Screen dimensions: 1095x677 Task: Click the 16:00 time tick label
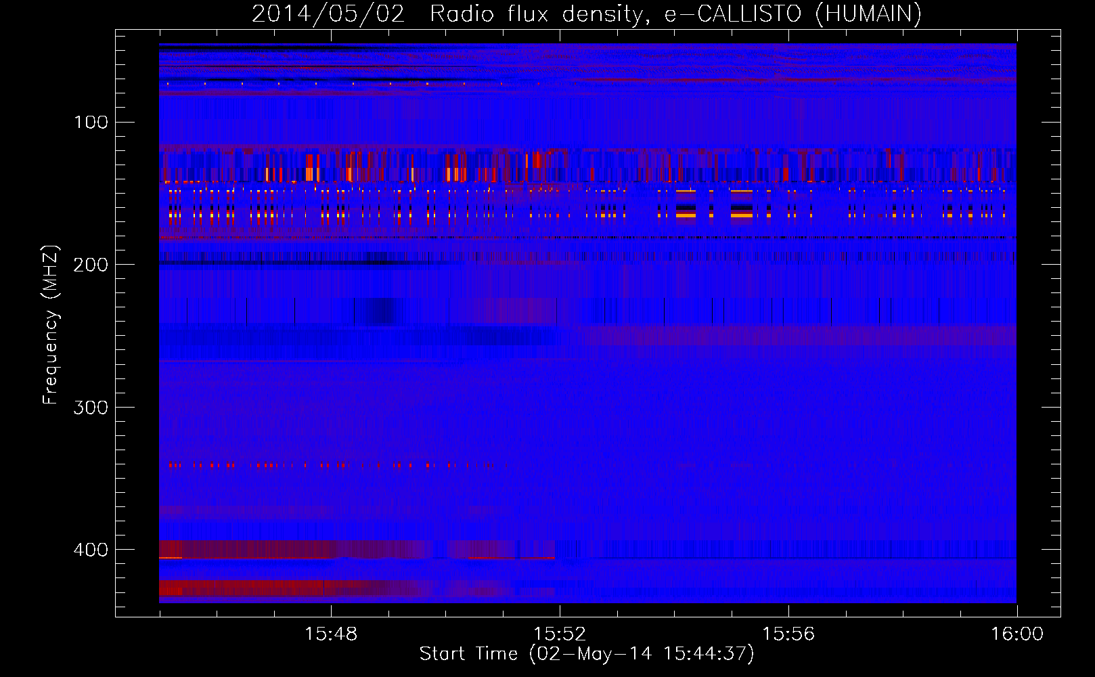pos(1017,634)
